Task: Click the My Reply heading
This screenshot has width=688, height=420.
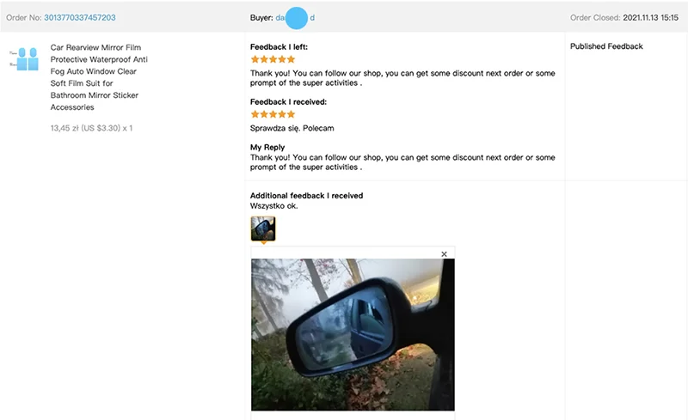Action: (267, 148)
